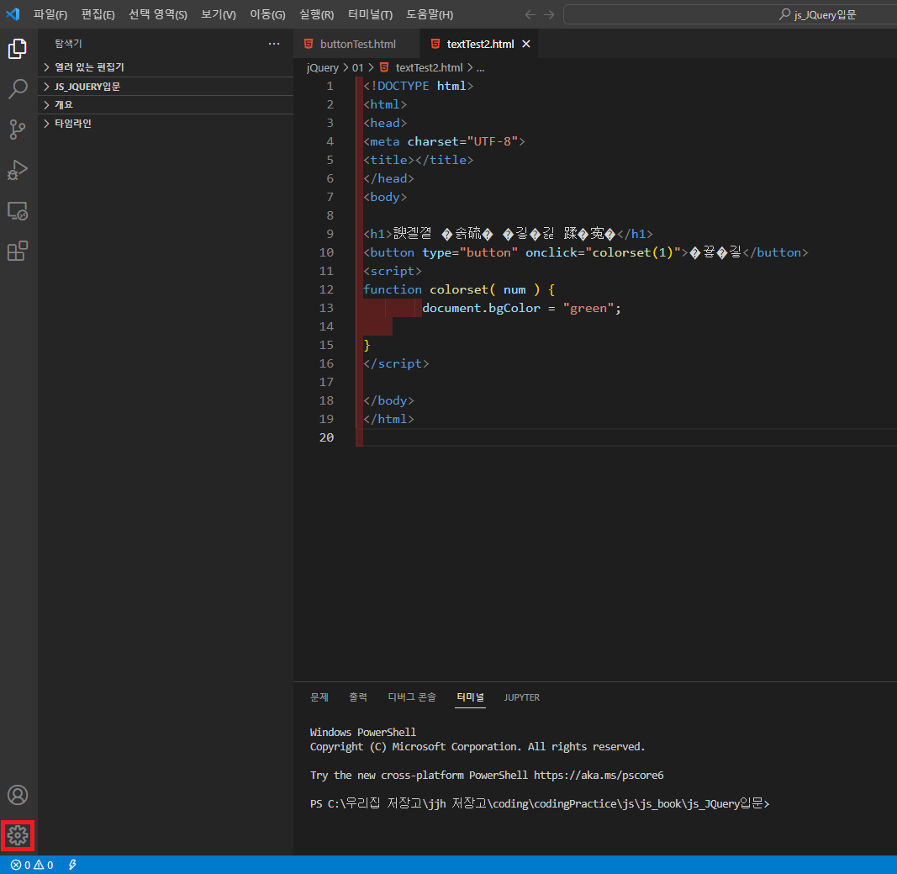This screenshot has height=874, width=897.
Task: Select the Run and Debug icon
Action: click(18, 170)
